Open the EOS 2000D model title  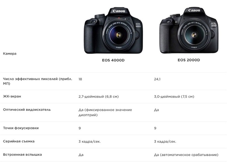pyautogui.click(x=189, y=60)
